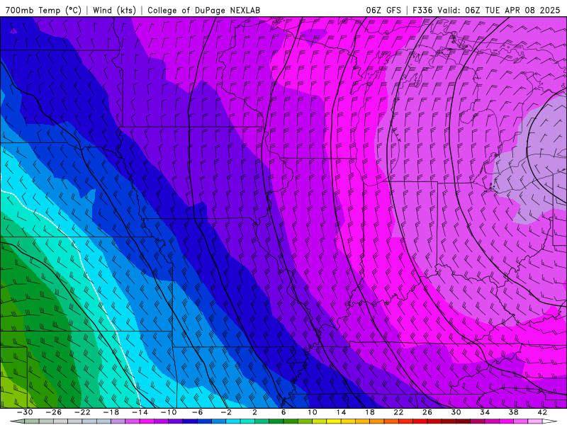Select the colorbar label reading 2

coord(255,412)
